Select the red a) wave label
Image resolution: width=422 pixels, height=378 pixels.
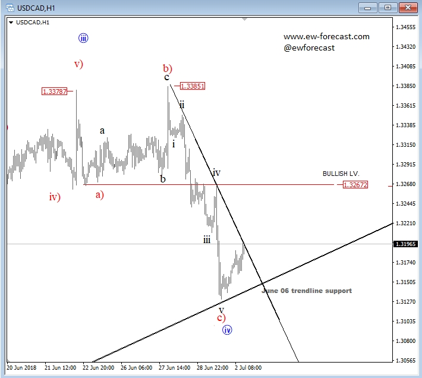[x=100, y=194]
